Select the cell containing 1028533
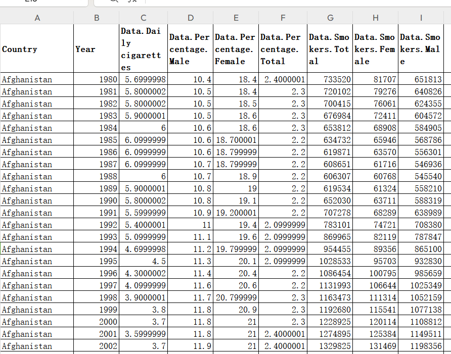Viewport: 451px width, 354px height. click(330, 261)
